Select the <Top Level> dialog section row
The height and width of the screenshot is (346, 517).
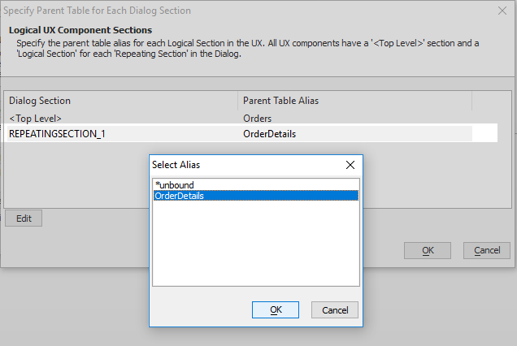240,119
